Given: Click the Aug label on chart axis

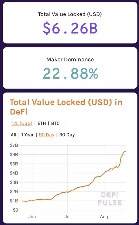Looking at the screenshot, I should [104, 217].
